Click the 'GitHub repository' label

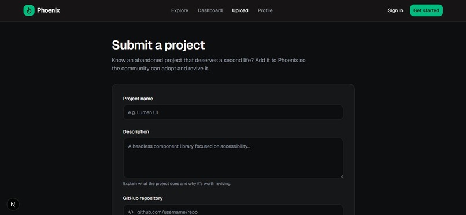[143, 198]
